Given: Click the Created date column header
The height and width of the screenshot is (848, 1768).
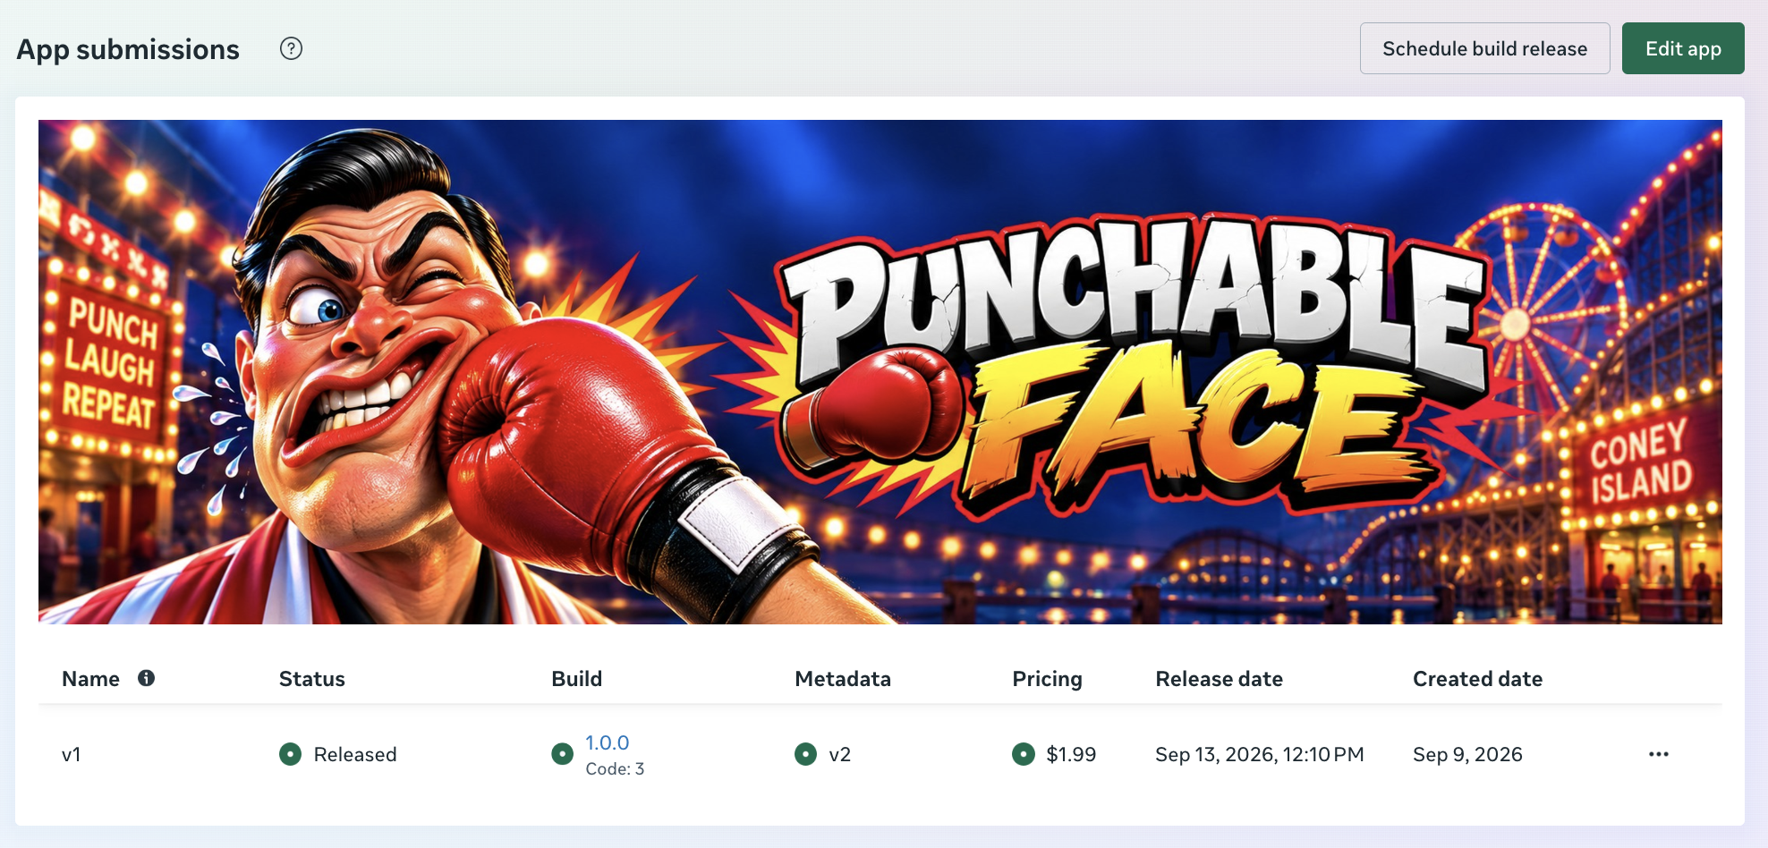Looking at the screenshot, I should click(x=1477, y=679).
